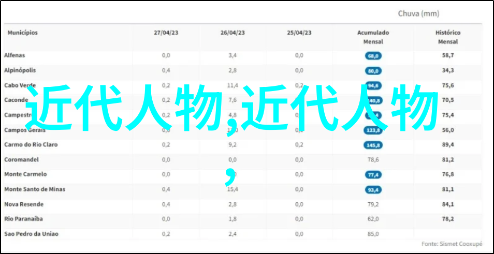This screenshot has height=254, width=494.
Task: Click Campestre historical value 75,4
Action: tap(448, 115)
